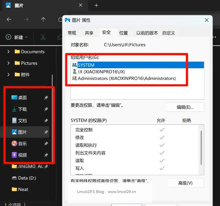Open the 新建 dropdown menu
220x206 pixels.
point(17,37)
